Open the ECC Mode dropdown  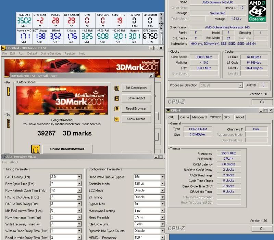click(162, 190)
